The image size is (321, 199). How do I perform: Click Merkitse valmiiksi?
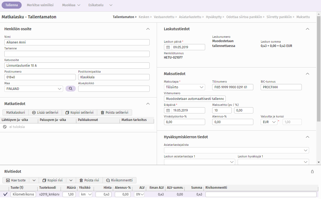pyautogui.click(x=40, y=5)
